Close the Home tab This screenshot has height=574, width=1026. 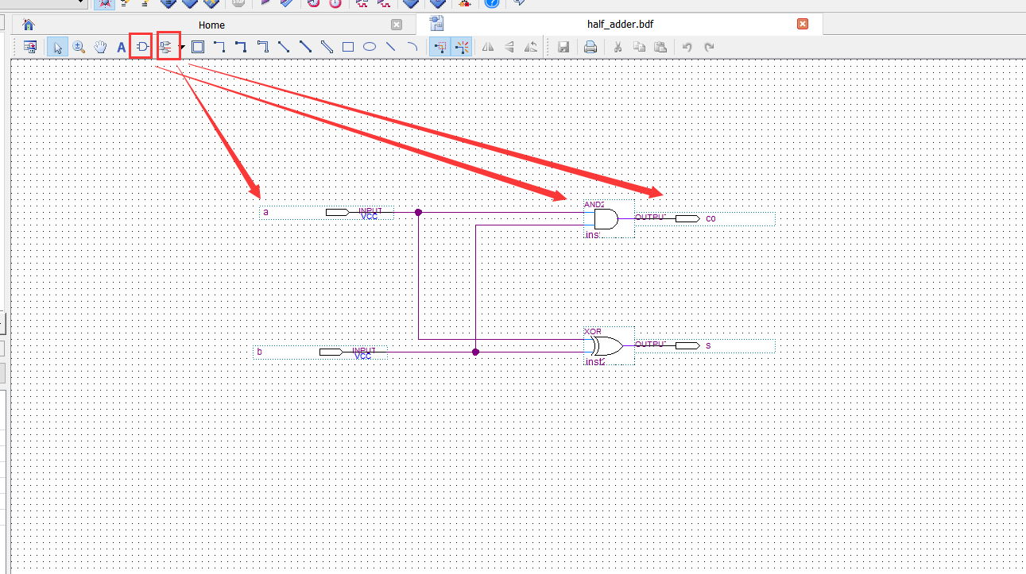click(x=397, y=25)
